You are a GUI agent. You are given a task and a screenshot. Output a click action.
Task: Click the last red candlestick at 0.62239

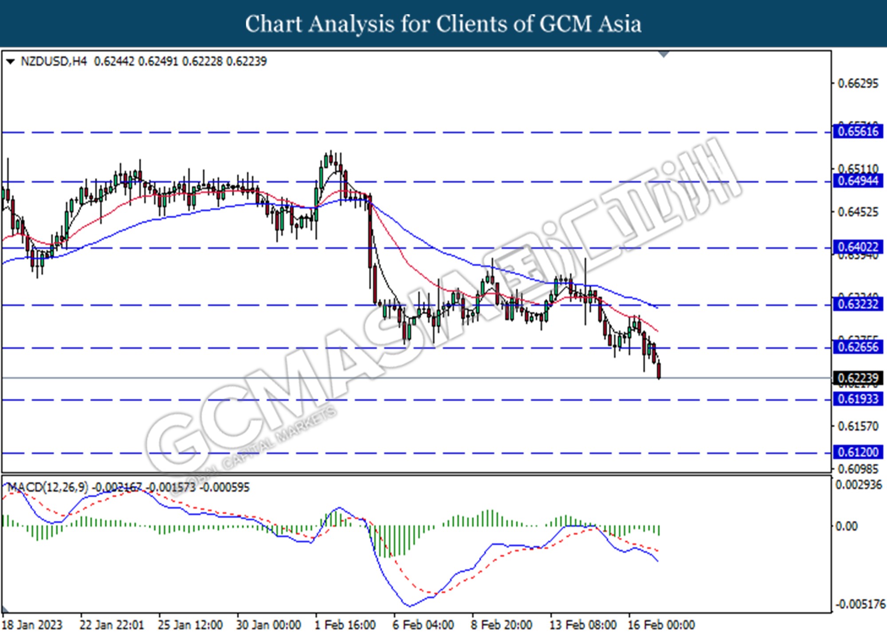tap(659, 371)
